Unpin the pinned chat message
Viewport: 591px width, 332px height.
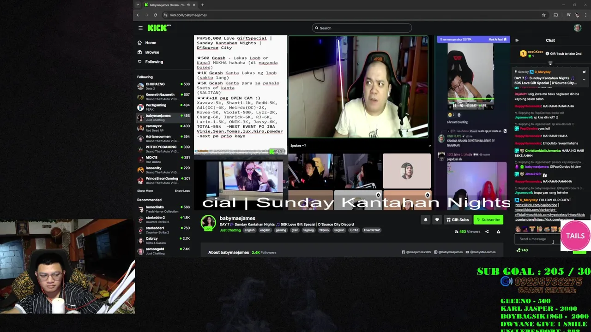584,72
